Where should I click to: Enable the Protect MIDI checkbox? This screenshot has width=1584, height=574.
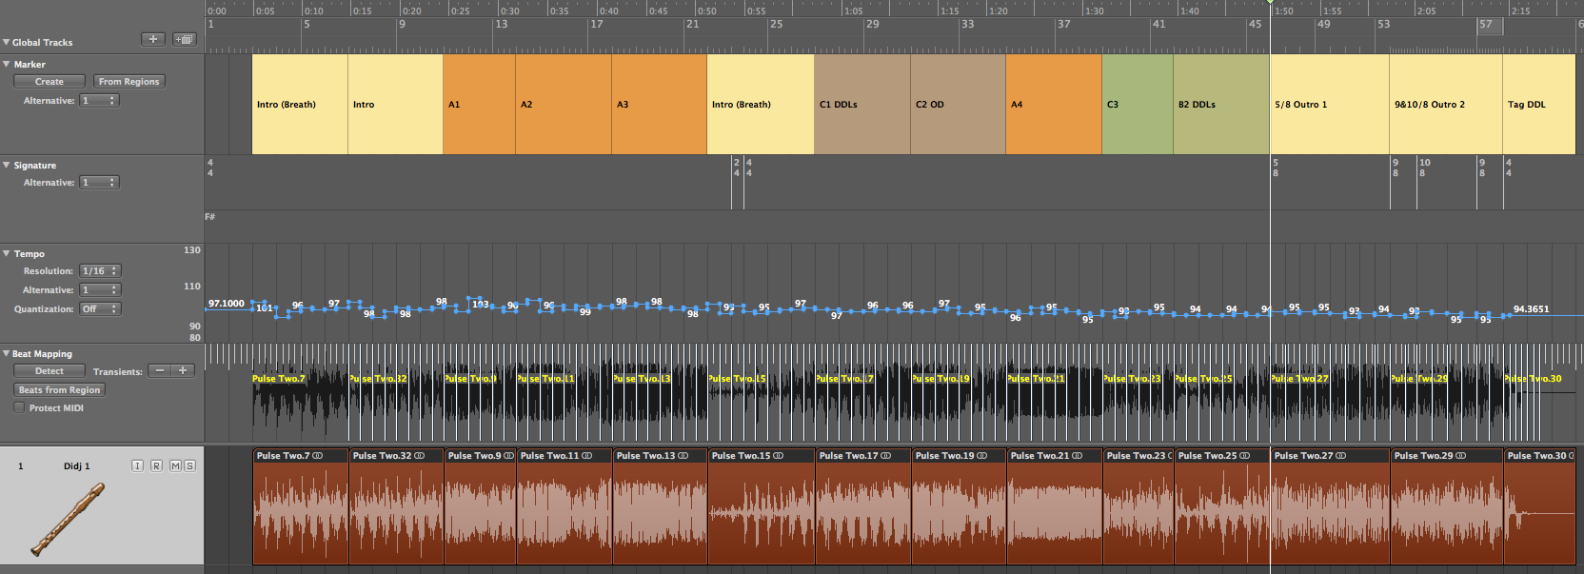[19, 408]
